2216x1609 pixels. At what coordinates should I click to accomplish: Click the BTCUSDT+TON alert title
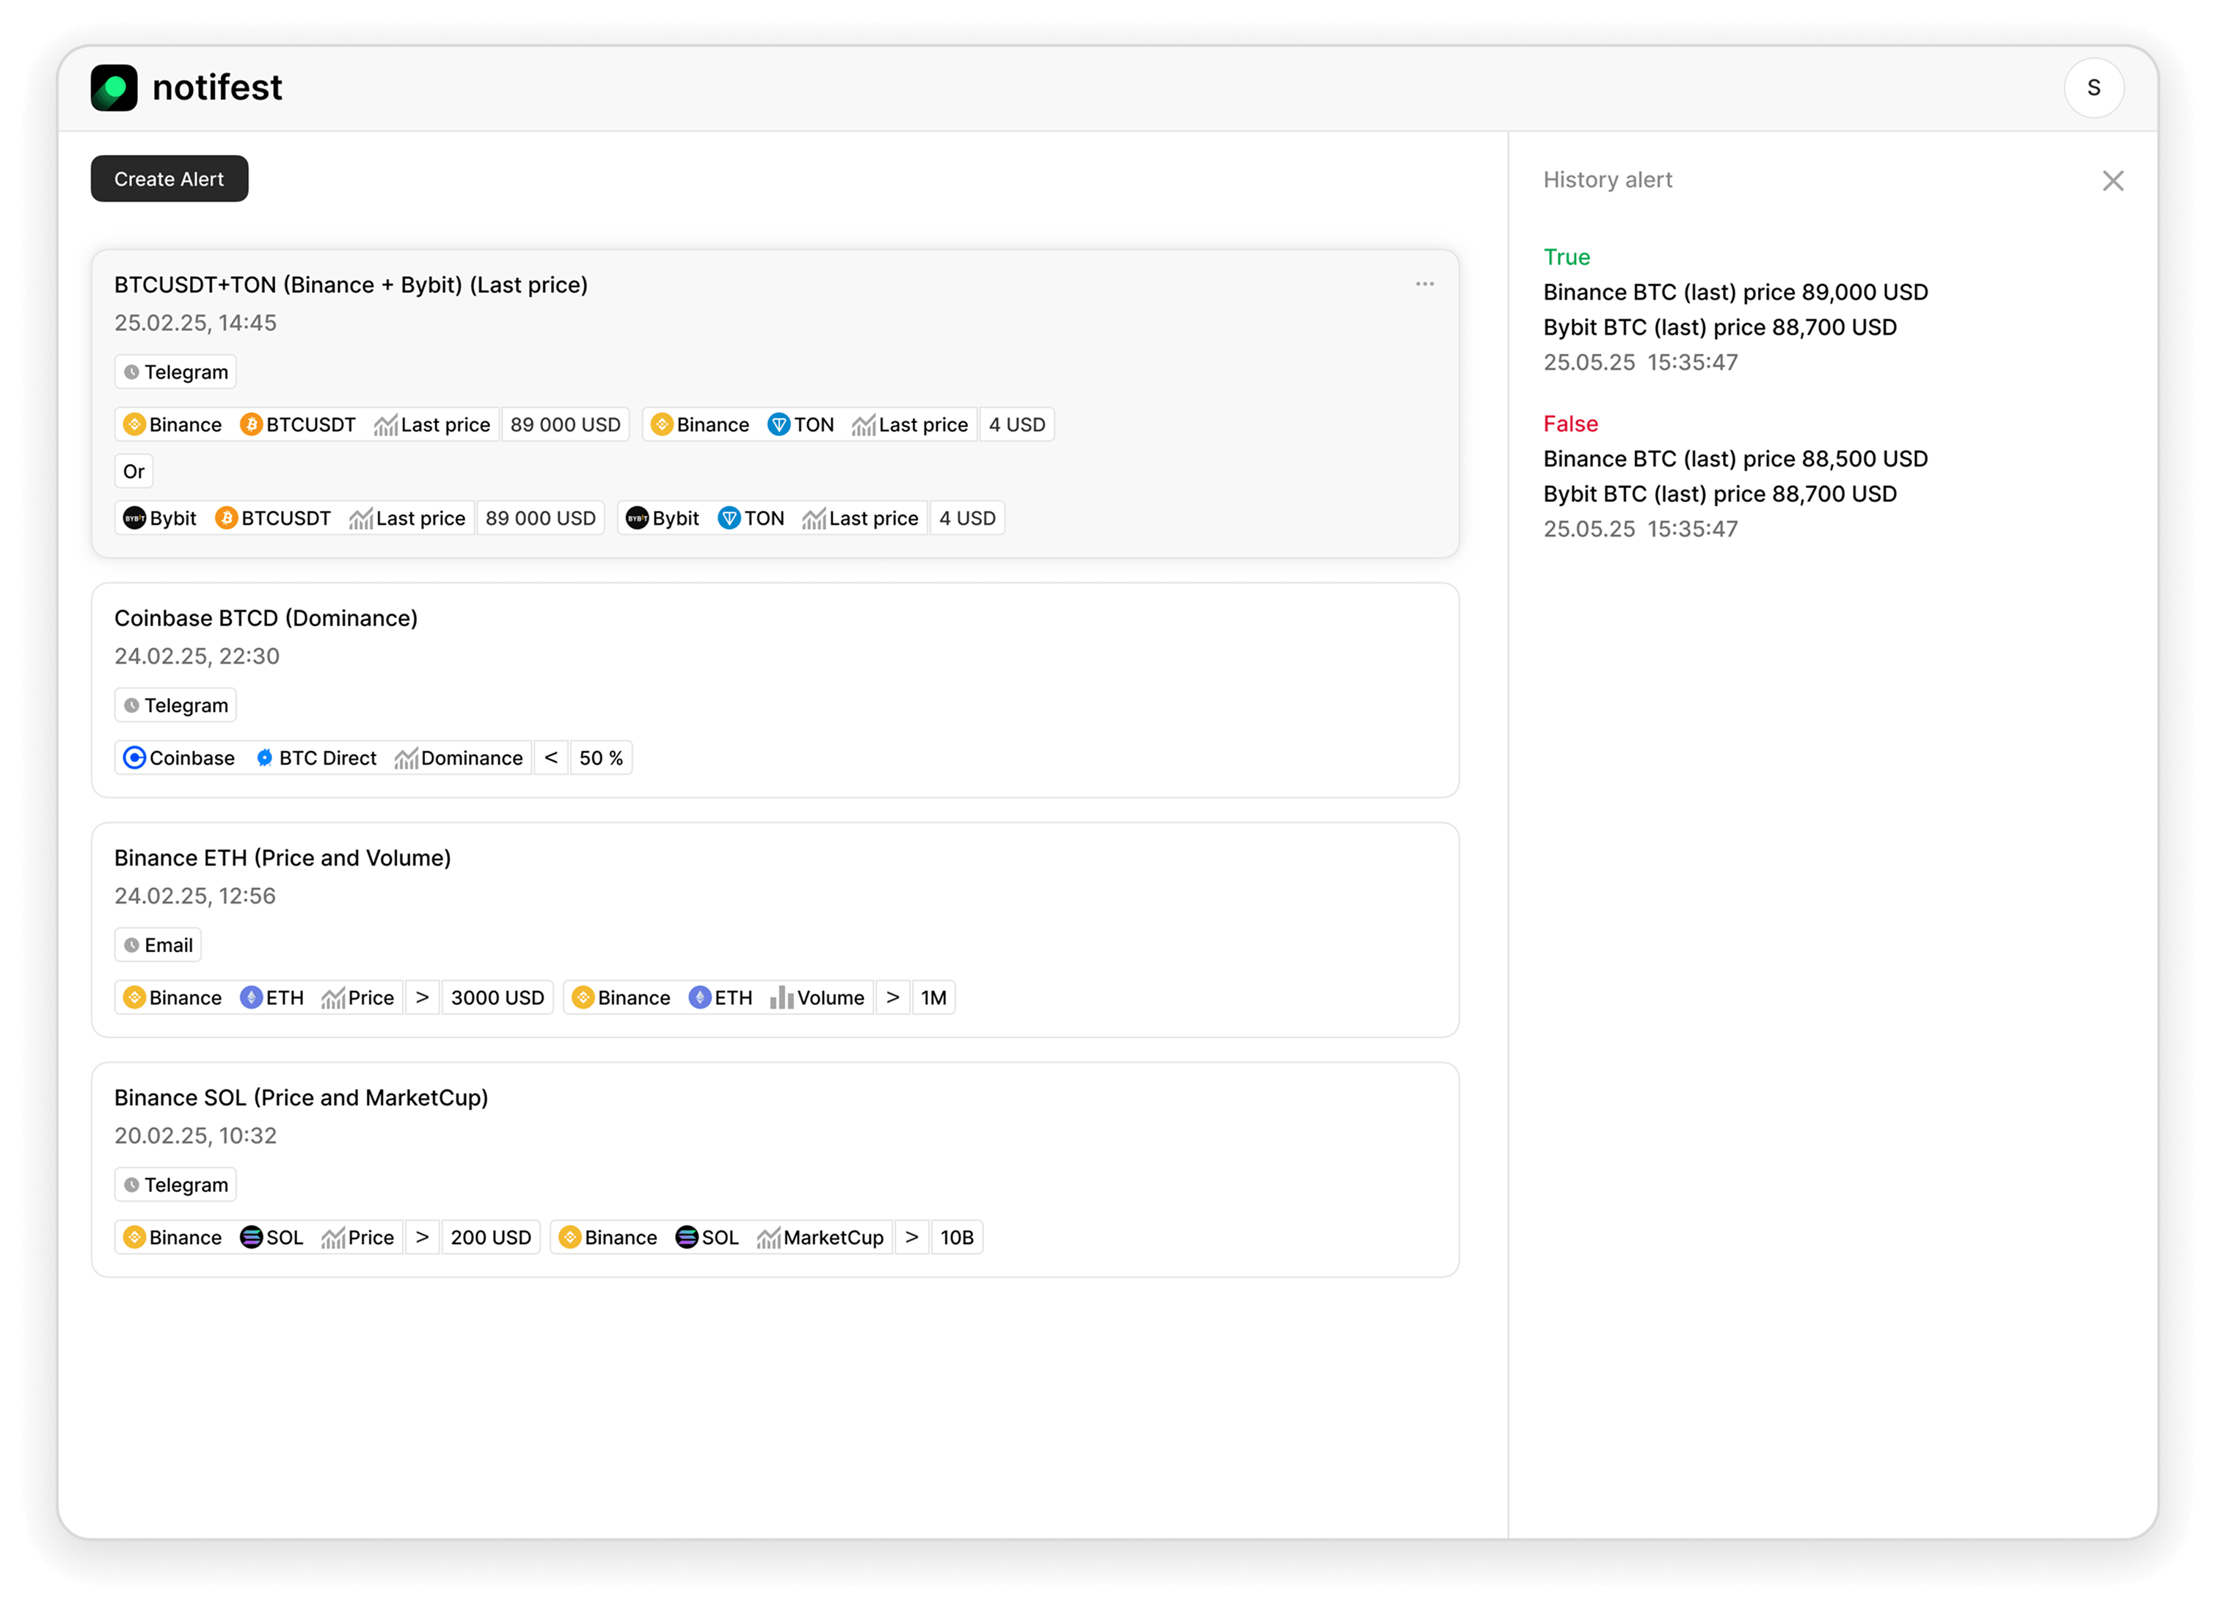pyautogui.click(x=351, y=285)
